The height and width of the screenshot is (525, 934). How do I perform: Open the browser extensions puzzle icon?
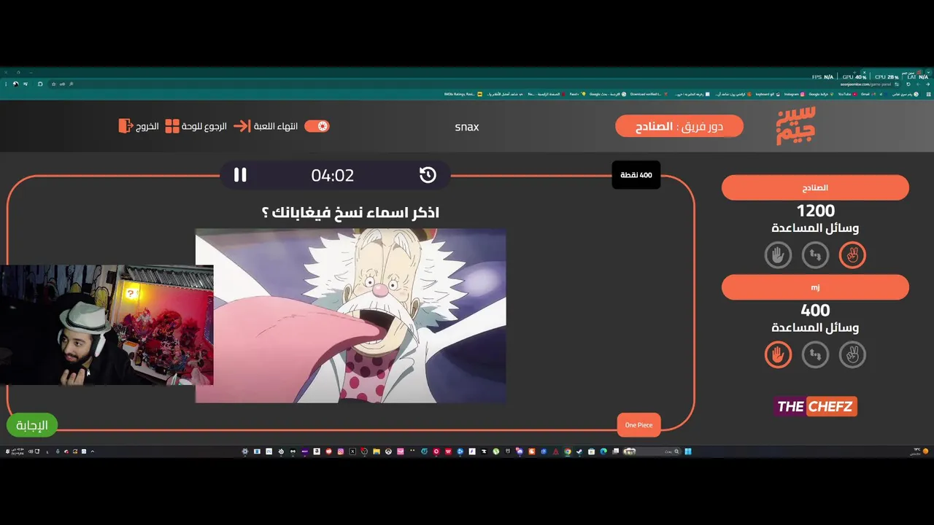(x=40, y=84)
